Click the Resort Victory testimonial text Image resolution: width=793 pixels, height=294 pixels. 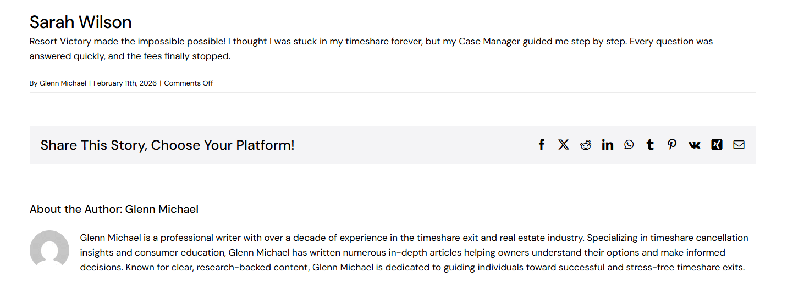371,49
